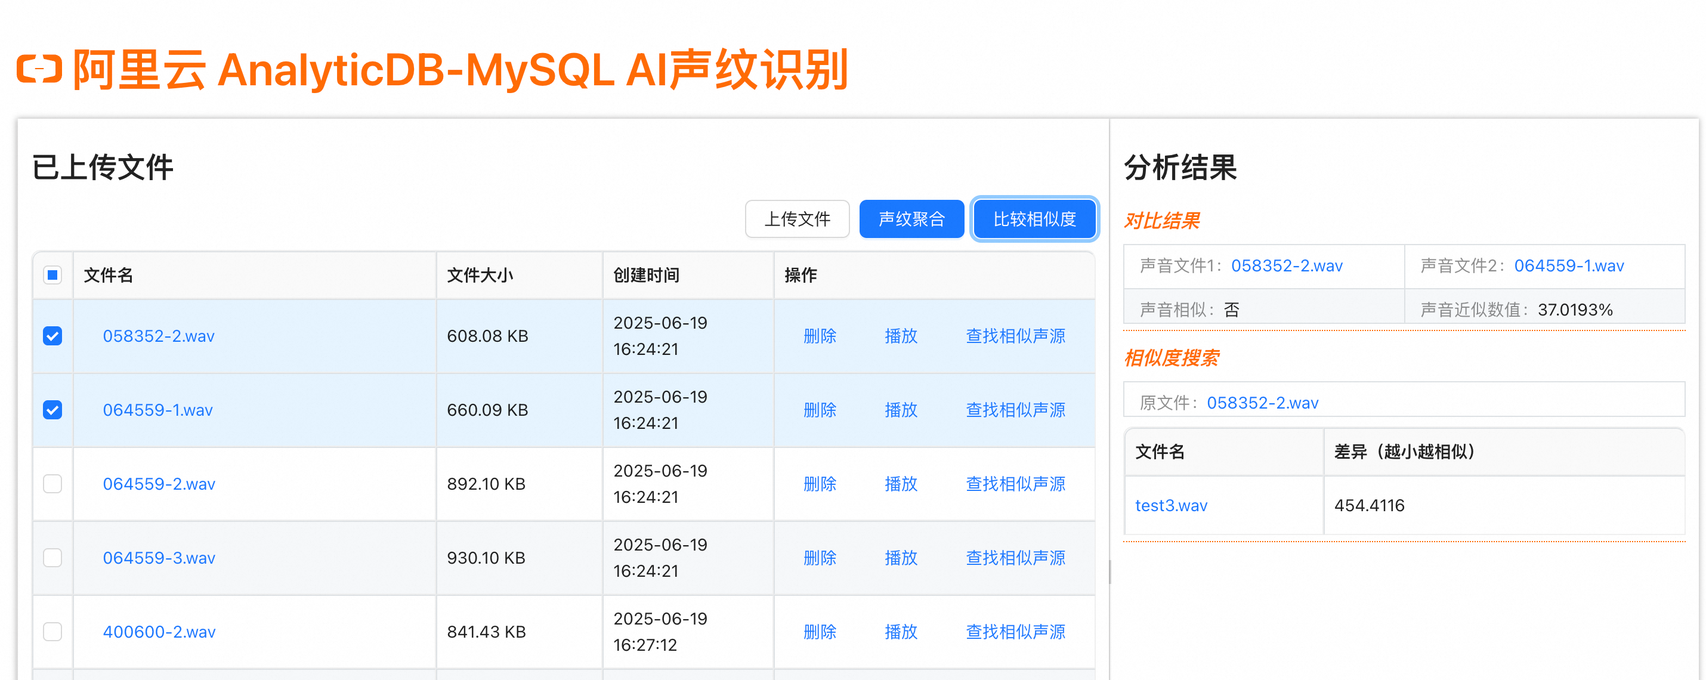Tick the 400600-2.wav row checkbox
1706x680 pixels.
[x=52, y=632]
